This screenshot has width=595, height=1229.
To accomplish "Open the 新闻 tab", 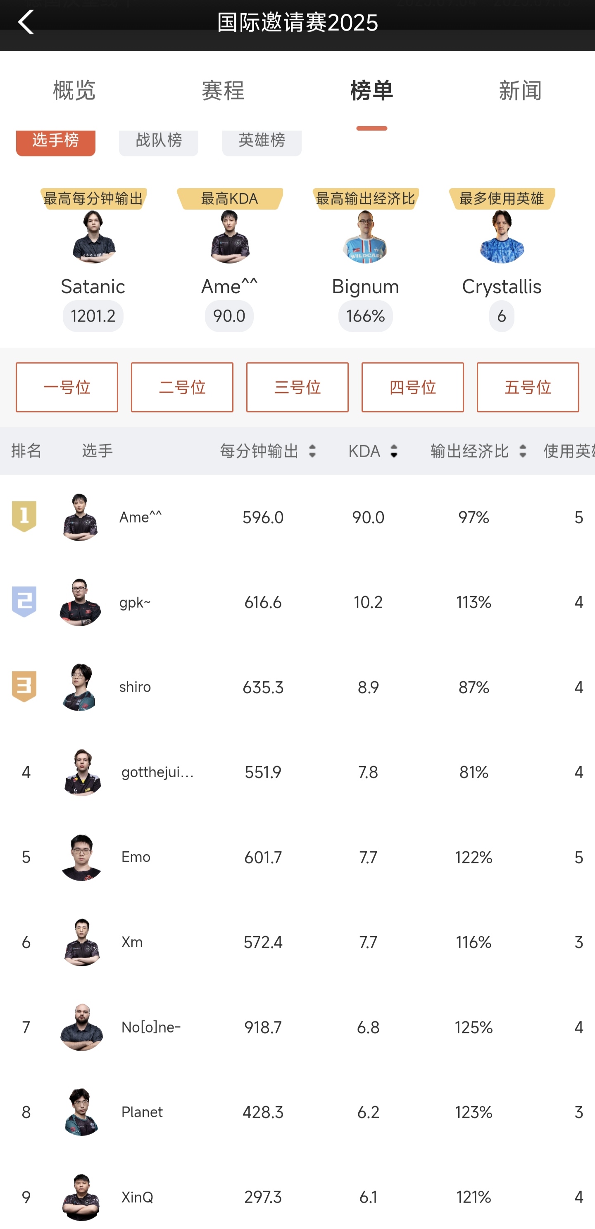I will pos(520,91).
